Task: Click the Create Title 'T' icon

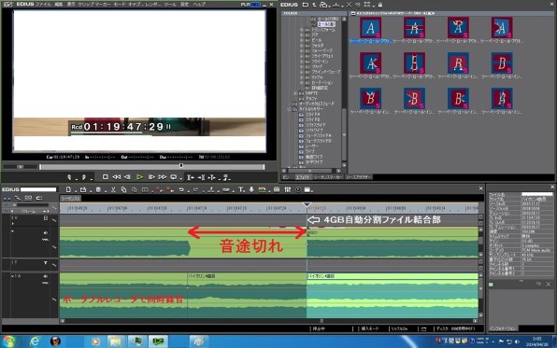Action: click(x=241, y=189)
